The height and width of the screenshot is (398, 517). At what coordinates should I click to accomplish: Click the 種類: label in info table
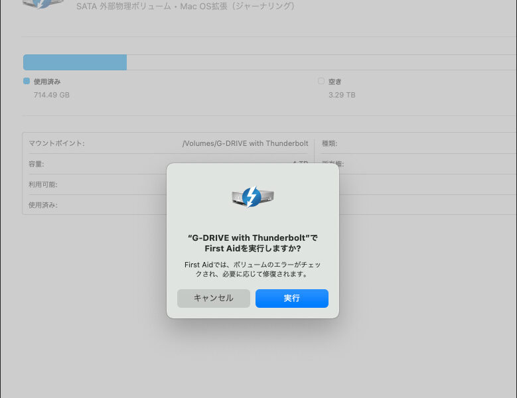click(x=329, y=143)
